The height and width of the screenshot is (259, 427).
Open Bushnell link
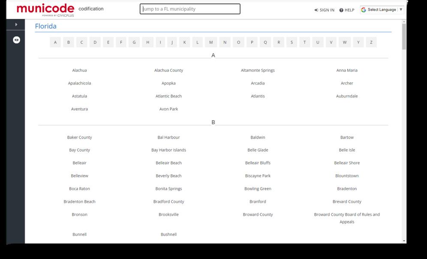coord(168,235)
